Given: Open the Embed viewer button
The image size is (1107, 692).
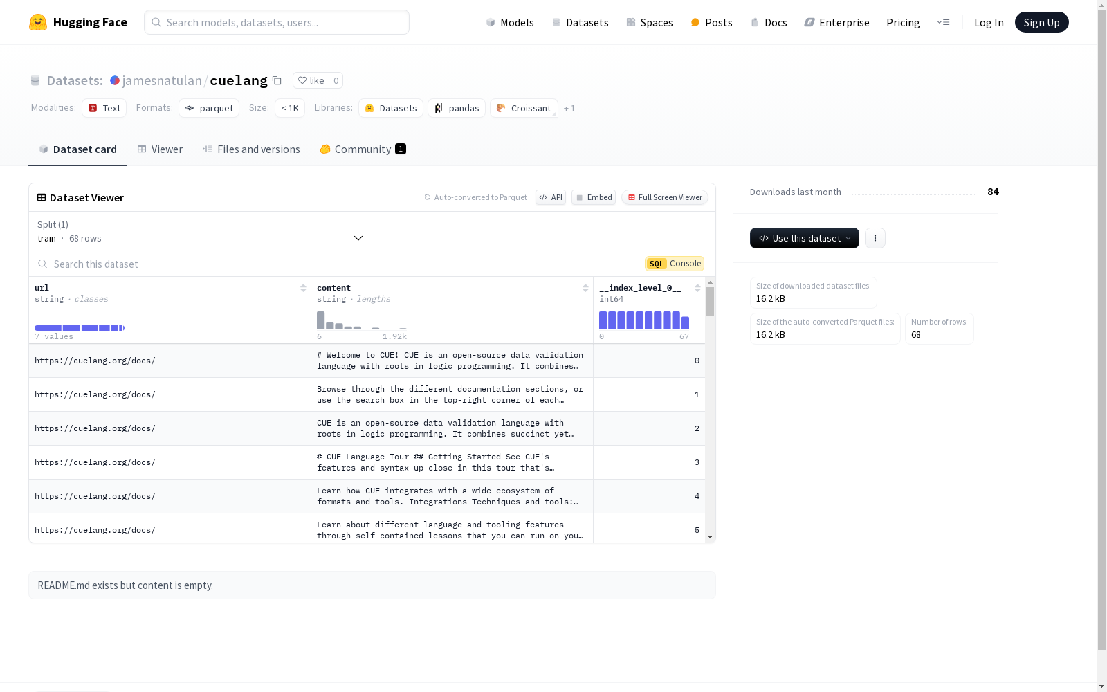Looking at the screenshot, I should (594, 197).
